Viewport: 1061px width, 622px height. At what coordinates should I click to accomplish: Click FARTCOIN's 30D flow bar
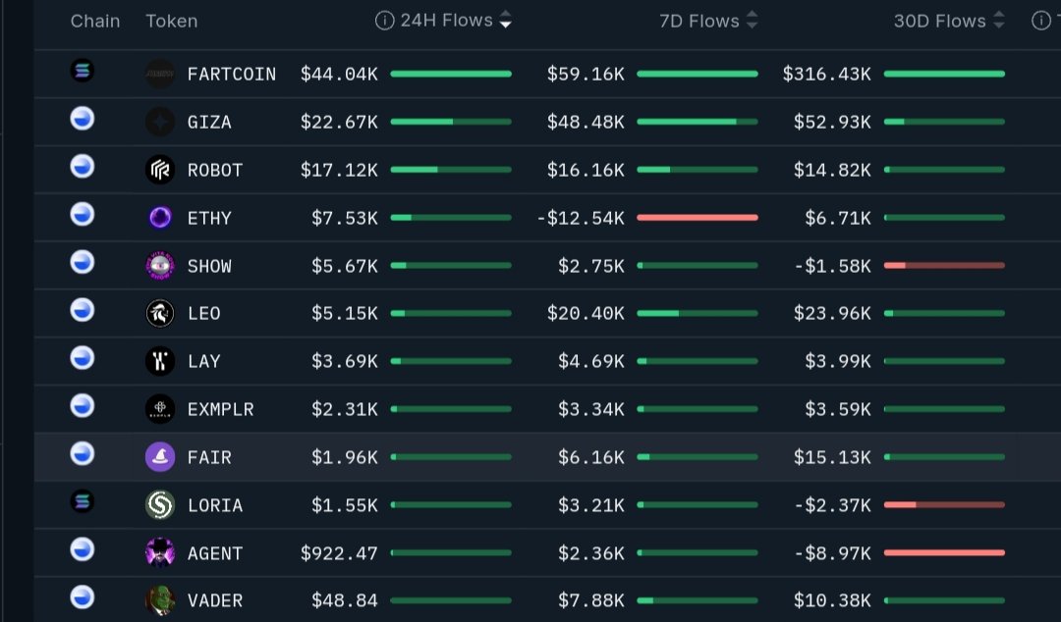943,73
